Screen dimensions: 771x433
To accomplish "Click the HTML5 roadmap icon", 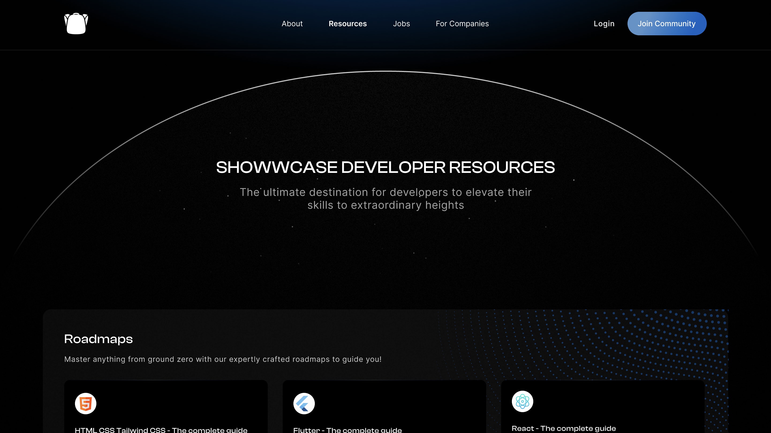I will pyautogui.click(x=86, y=403).
